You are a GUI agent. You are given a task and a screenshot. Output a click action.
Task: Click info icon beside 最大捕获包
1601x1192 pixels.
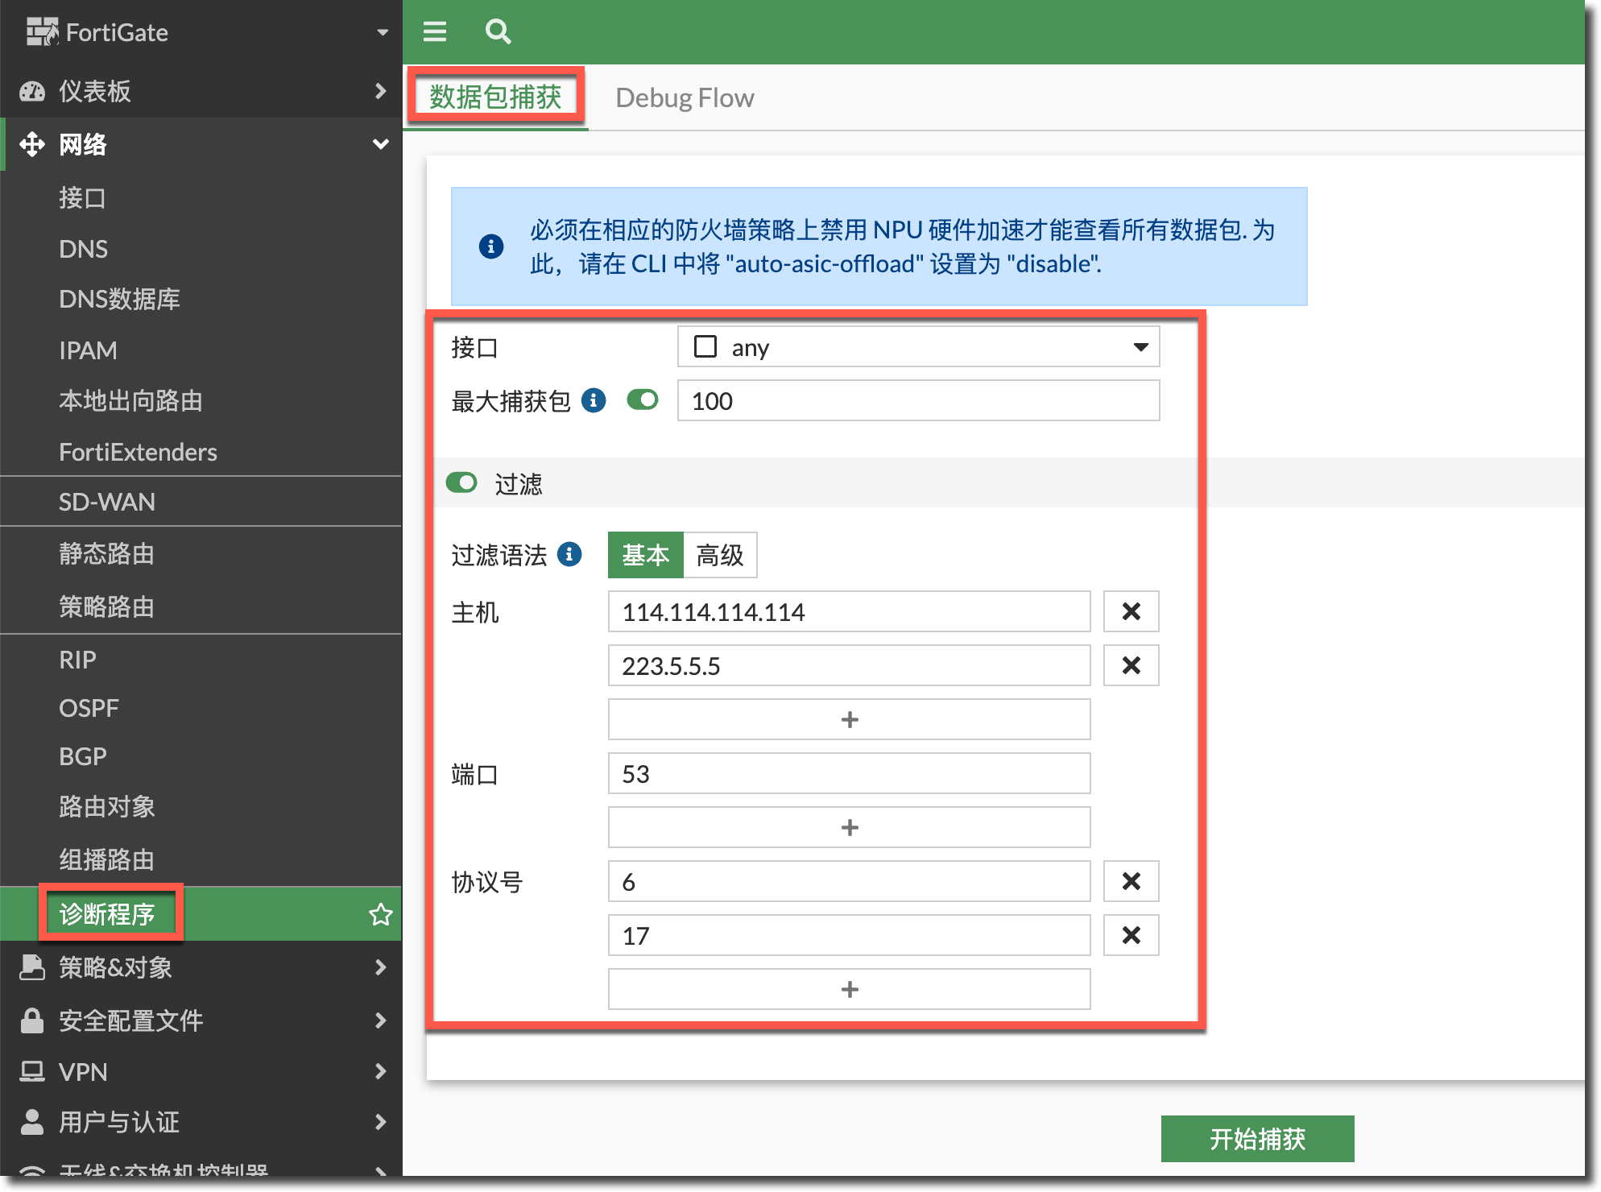pos(594,400)
